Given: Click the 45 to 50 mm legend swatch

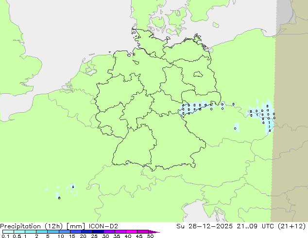Looking at the screenshot, I should [x=143, y=232].
